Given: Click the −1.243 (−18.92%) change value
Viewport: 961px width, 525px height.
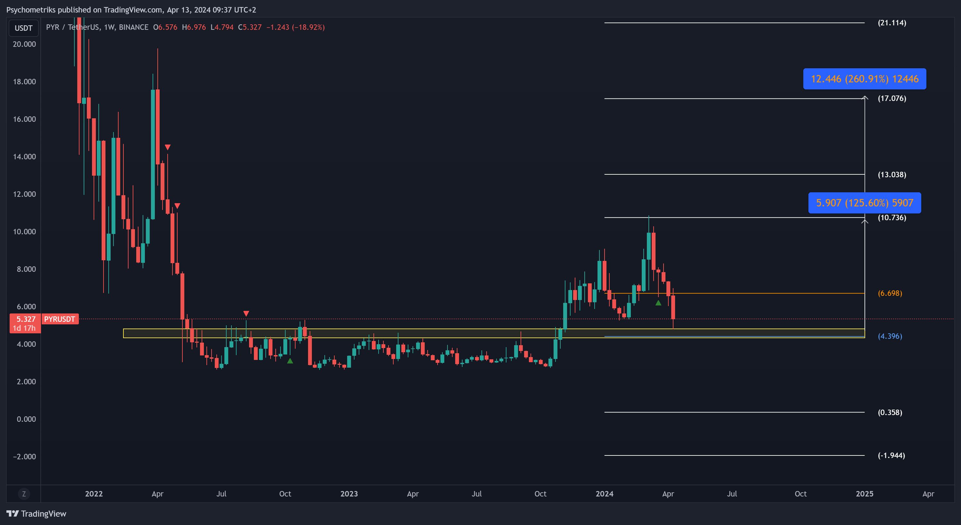Looking at the screenshot, I should (296, 27).
